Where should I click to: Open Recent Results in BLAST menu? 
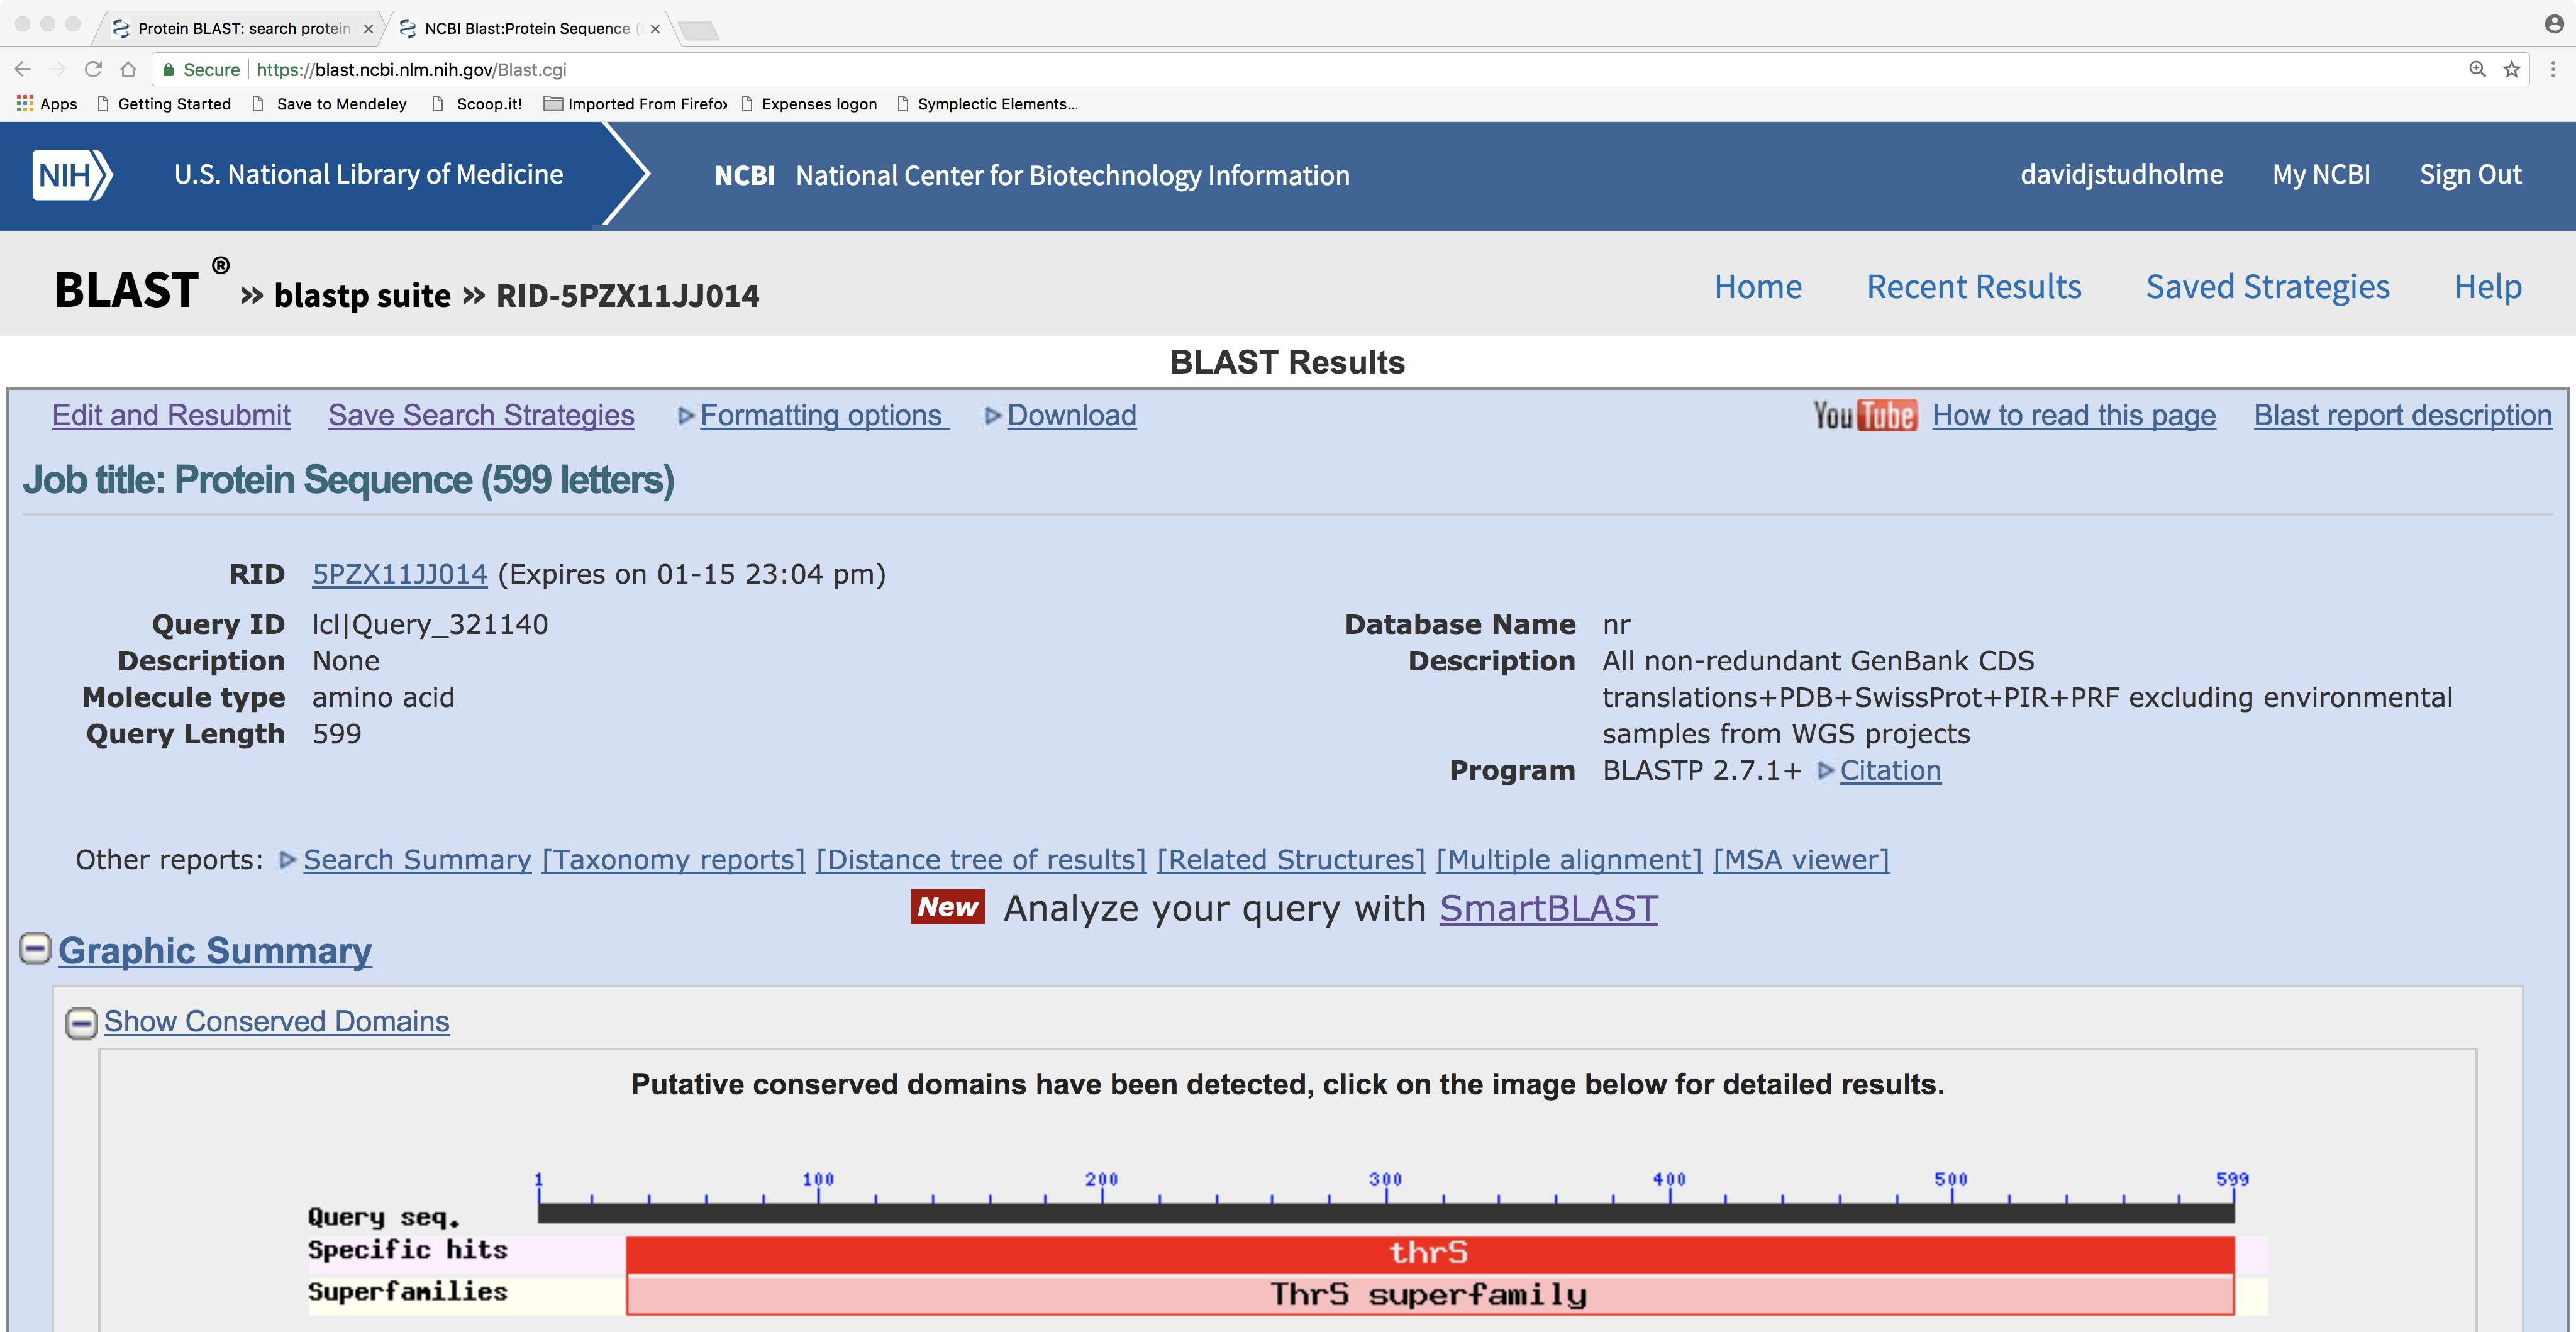[x=1973, y=287]
